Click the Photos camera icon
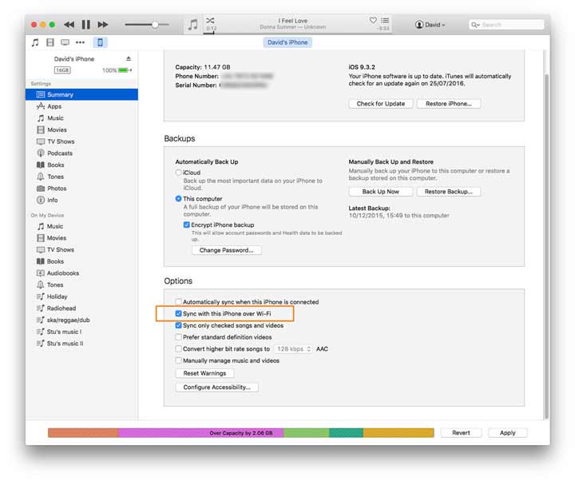This screenshot has height=481, width=575. [x=41, y=189]
